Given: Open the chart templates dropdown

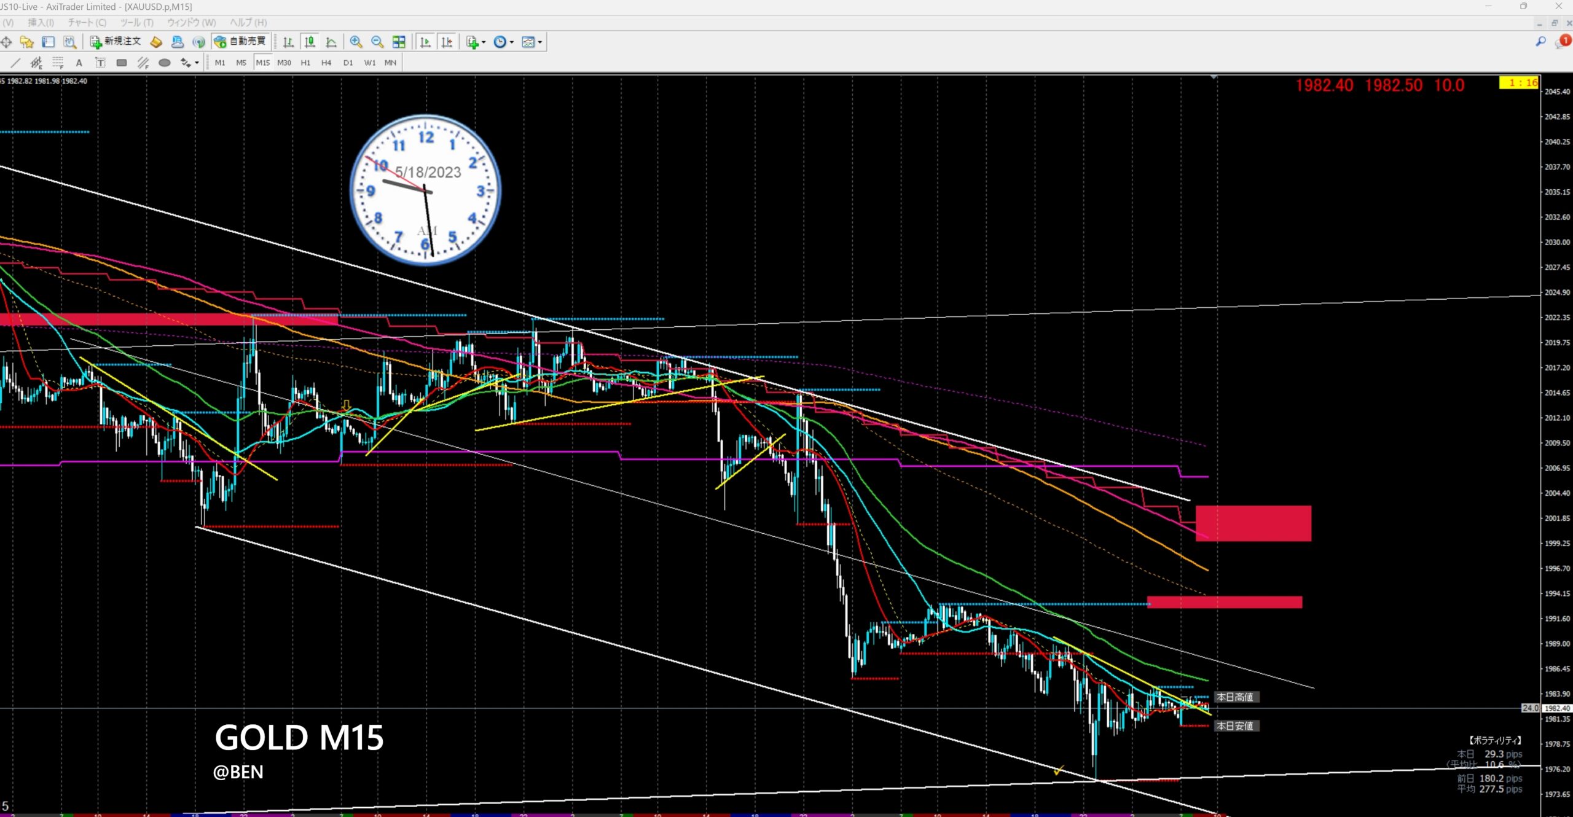Looking at the screenshot, I should coord(532,42).
